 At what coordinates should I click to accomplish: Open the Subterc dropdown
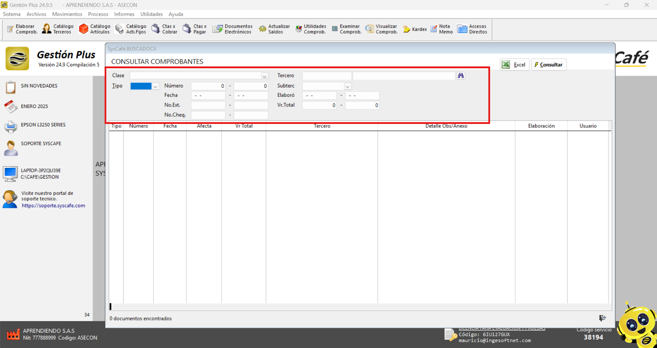[347, 86]
